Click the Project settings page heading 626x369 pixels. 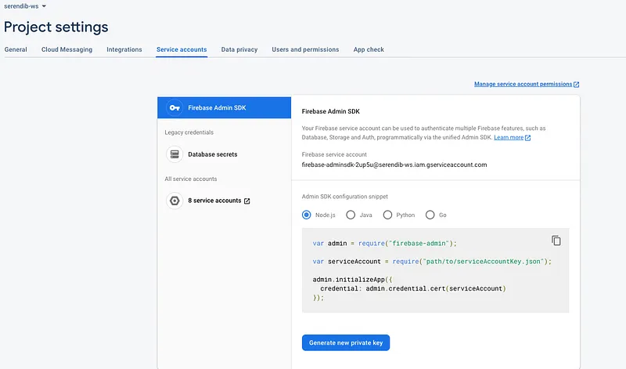click(x=56, y=27)
